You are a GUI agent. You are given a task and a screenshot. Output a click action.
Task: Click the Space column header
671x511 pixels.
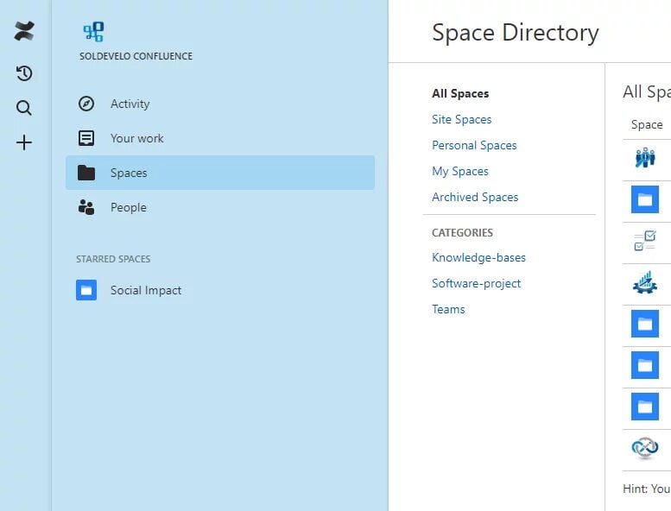[647, 124]
